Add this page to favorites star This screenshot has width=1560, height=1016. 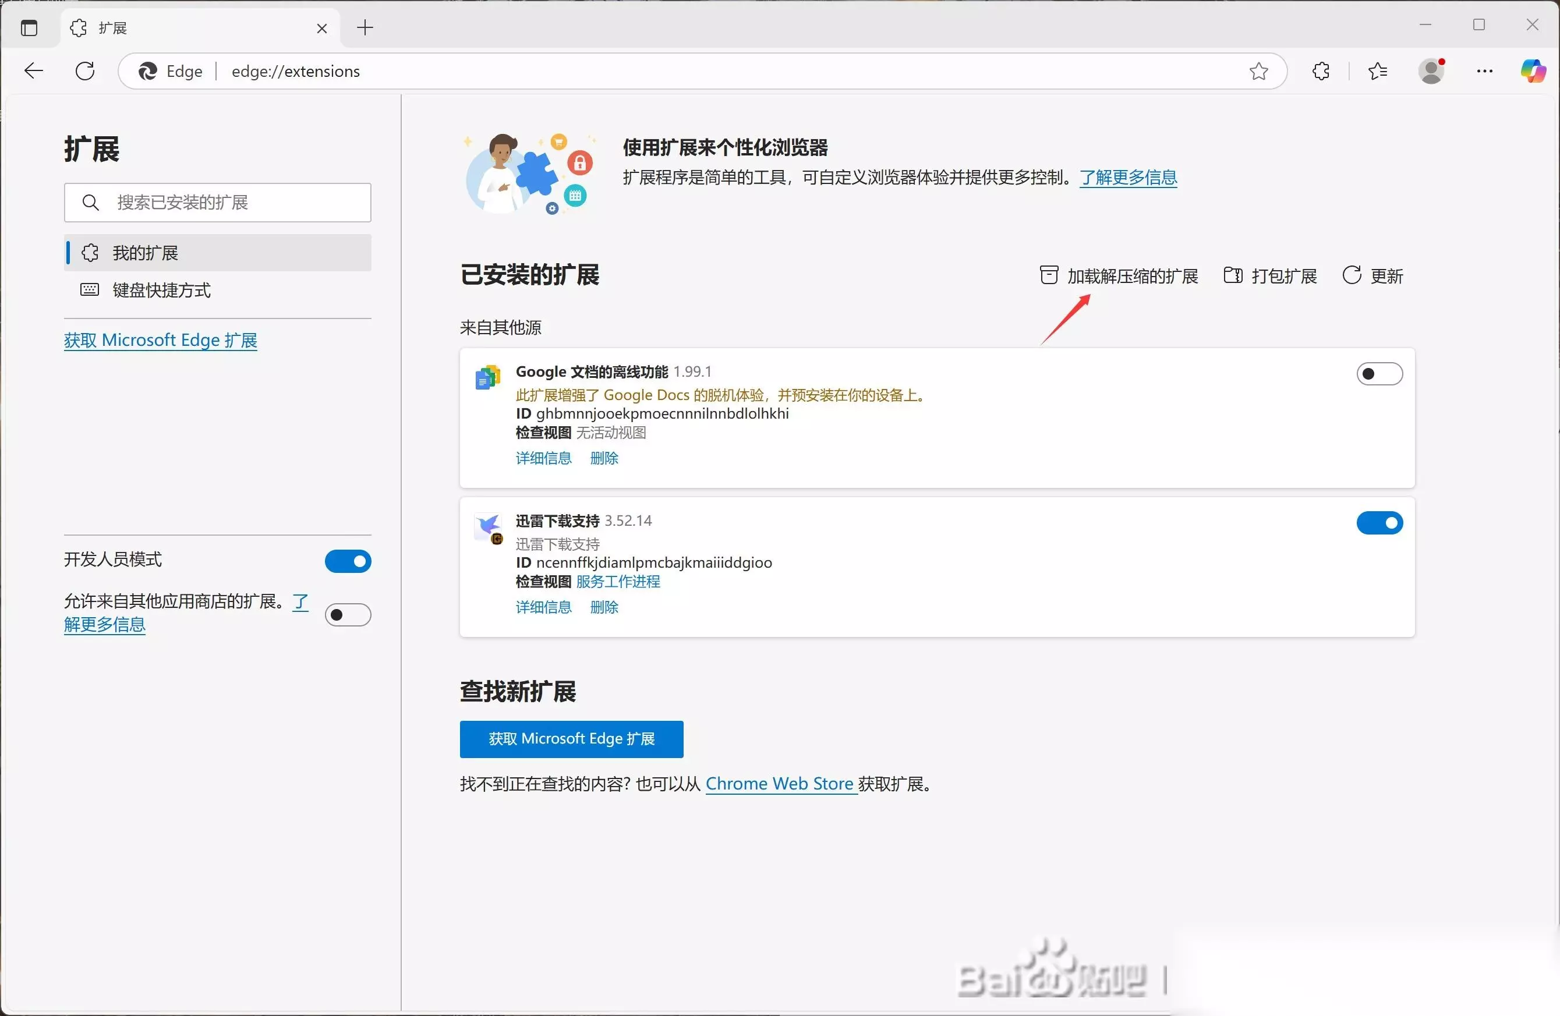click(1258, 71)
